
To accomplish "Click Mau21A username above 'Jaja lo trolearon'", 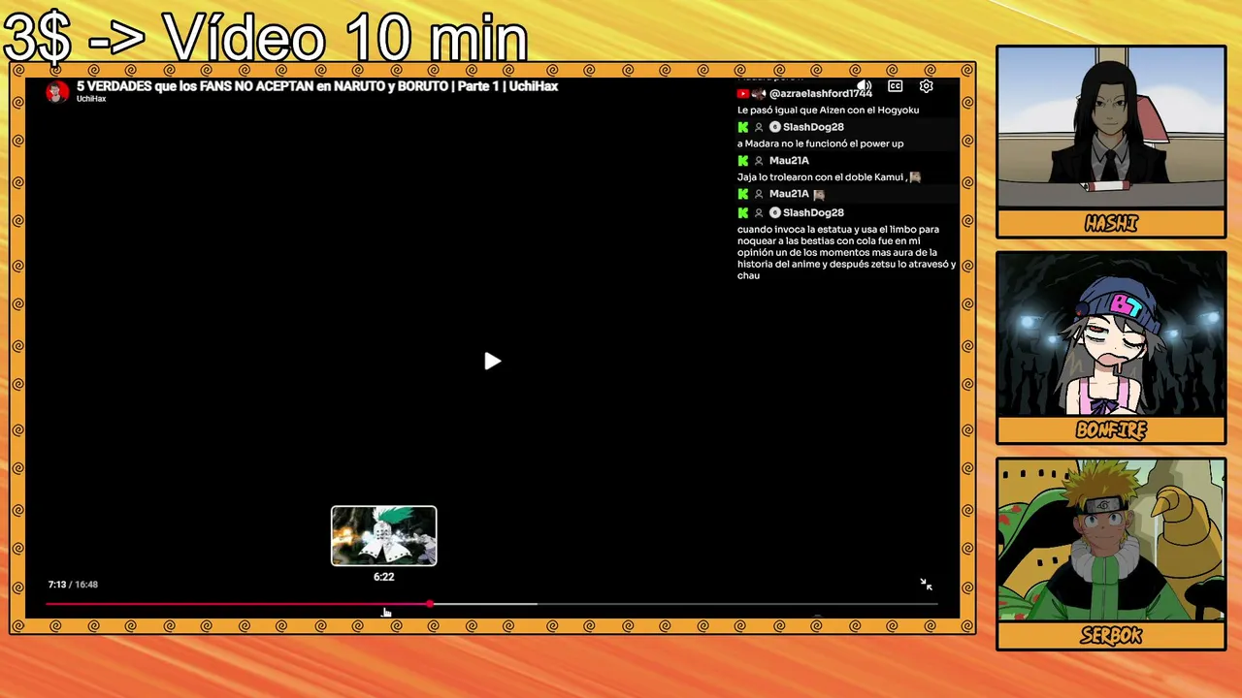I will (789, 161).
